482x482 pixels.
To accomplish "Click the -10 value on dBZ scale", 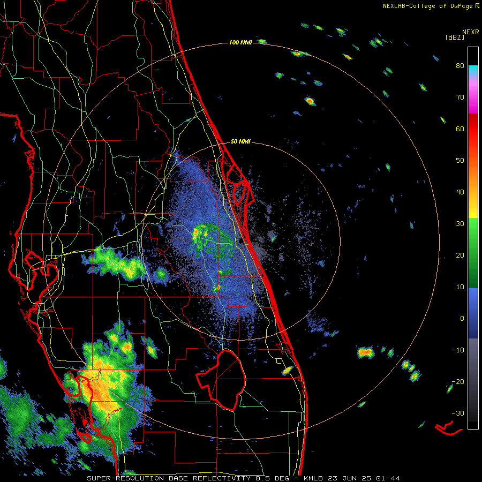I will click(458, 350).
